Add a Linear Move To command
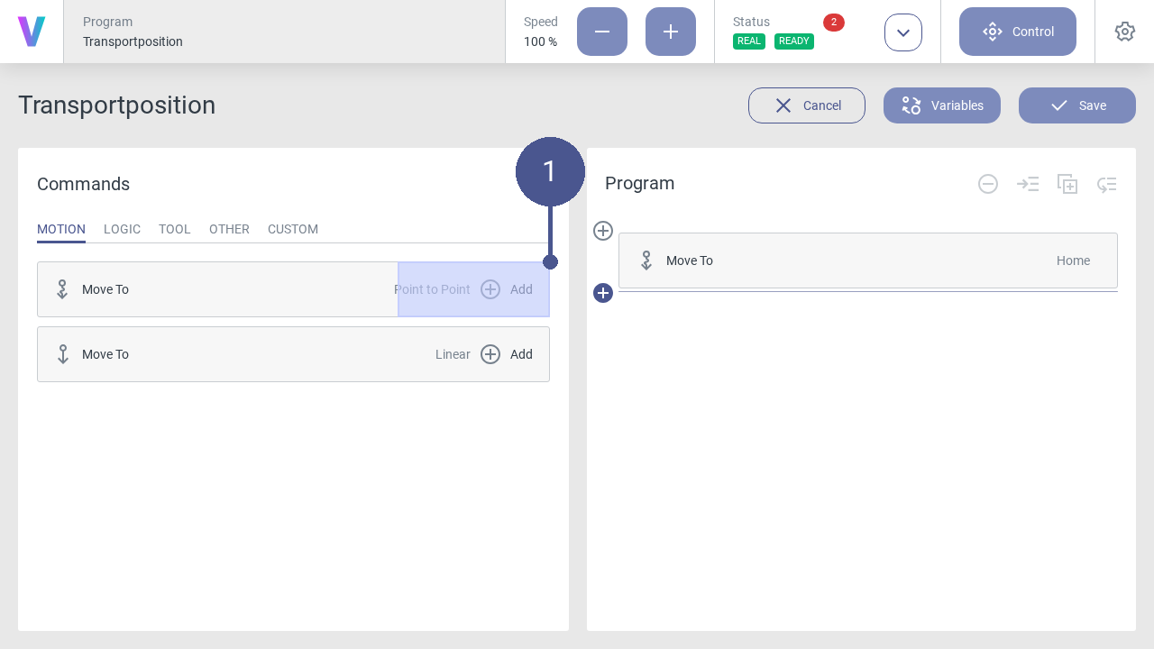1154x649 pixels. point(506,354)
